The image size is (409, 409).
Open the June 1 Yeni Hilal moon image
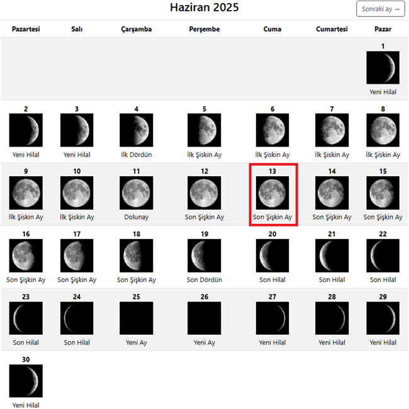point(383,67)
